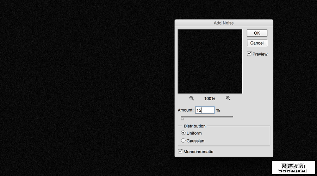Click the Add Noise title bar
This screenshot has width=317, height=176.
point(224,23)
